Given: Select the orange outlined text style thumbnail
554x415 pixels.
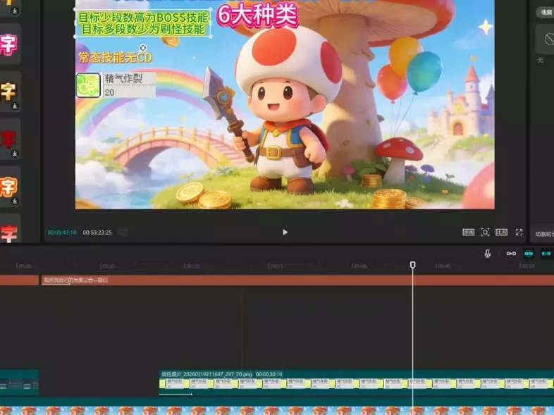Looking at the screenshot, I should [9, 187].
